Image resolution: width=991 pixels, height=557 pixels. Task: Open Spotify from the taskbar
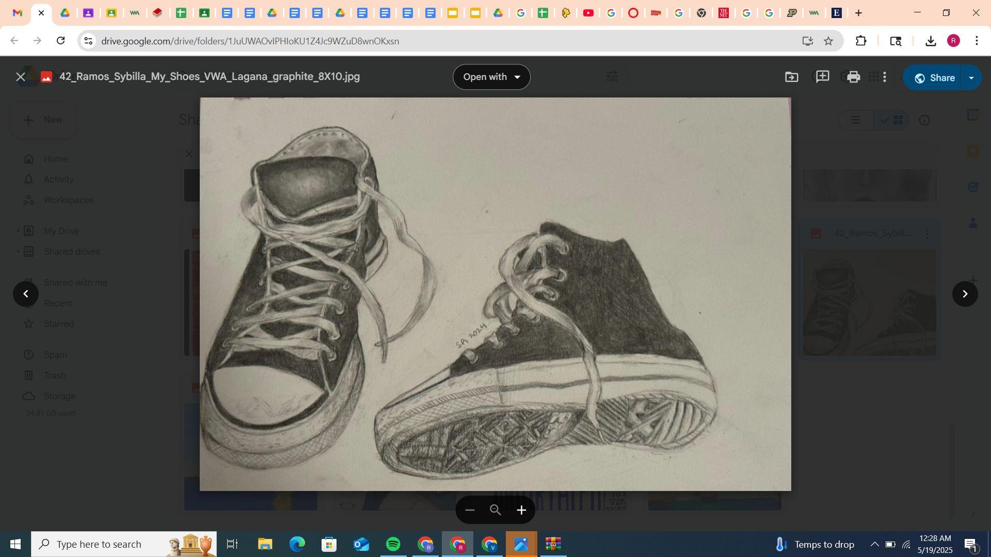tap(393, 544)
